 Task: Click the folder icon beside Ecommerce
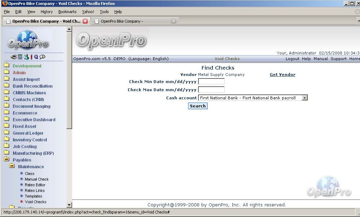[7, 112]
